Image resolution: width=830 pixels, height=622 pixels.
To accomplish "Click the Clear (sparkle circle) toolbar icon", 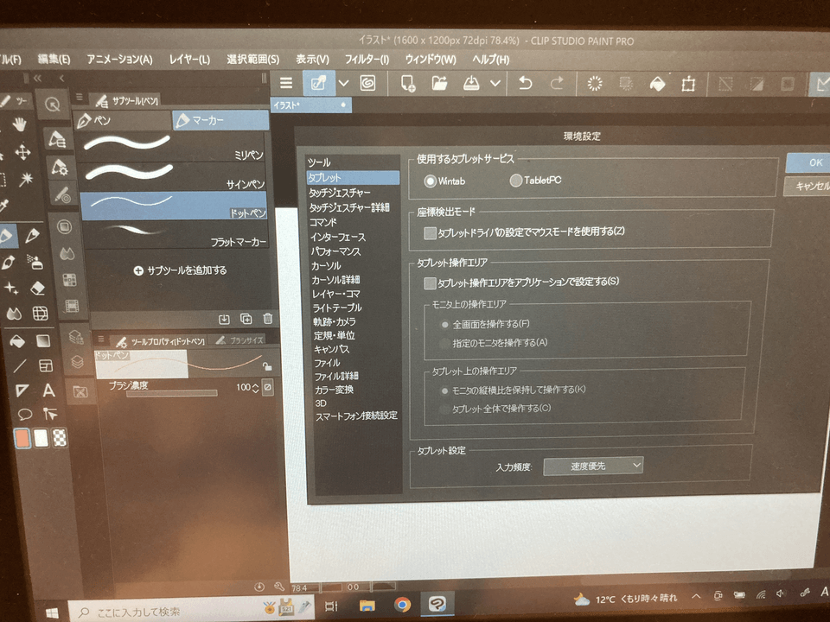I will coord(595,84).
